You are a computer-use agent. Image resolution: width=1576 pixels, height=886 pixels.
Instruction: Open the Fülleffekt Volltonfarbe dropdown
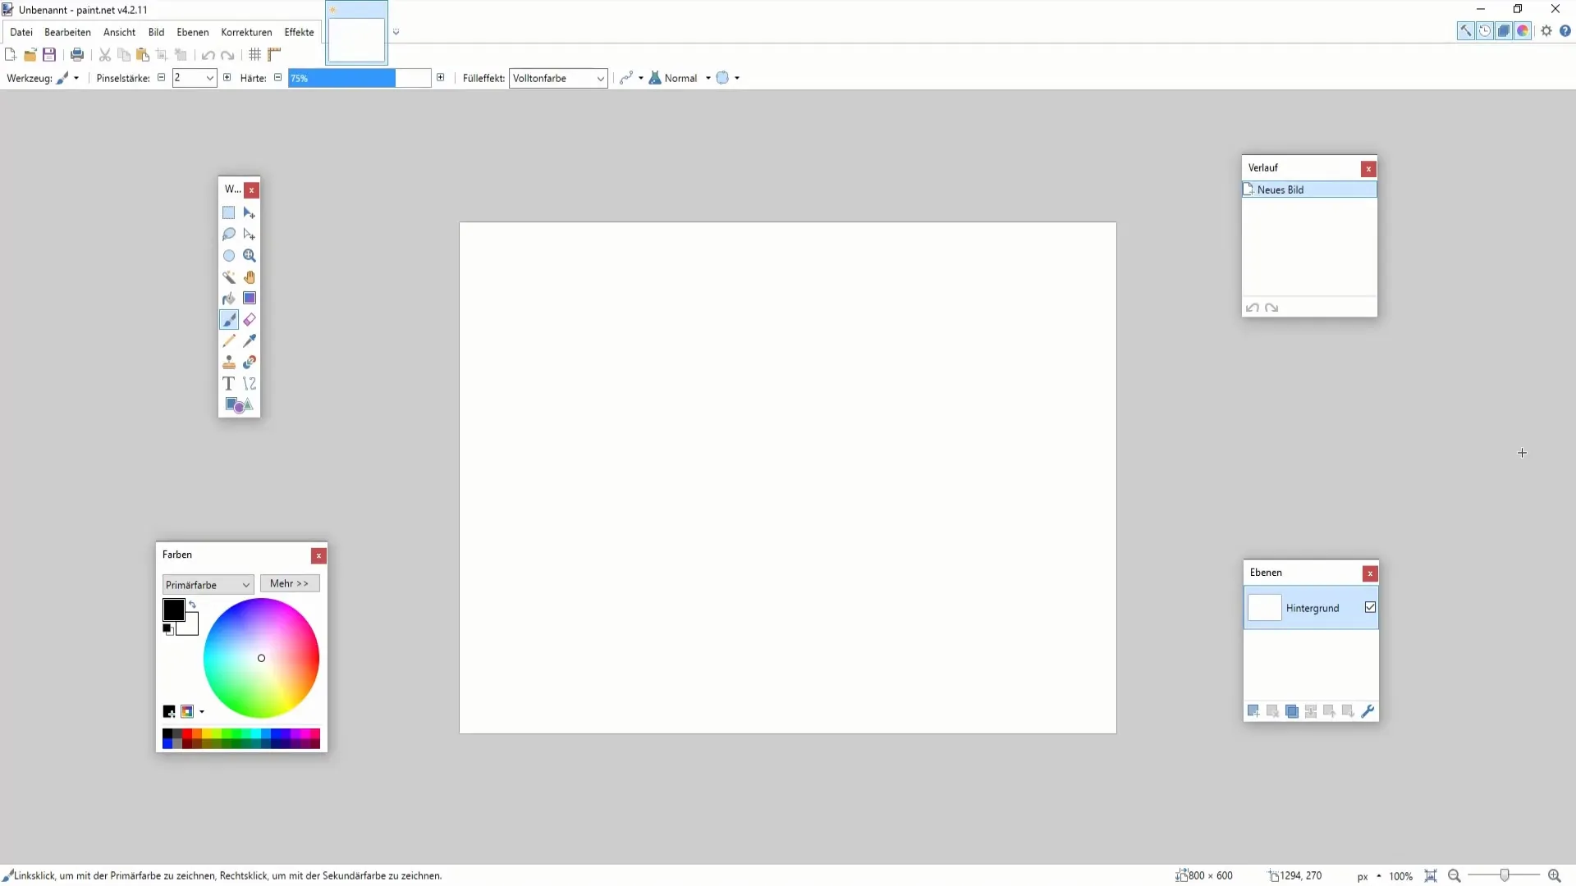click(x=558, y=78)
